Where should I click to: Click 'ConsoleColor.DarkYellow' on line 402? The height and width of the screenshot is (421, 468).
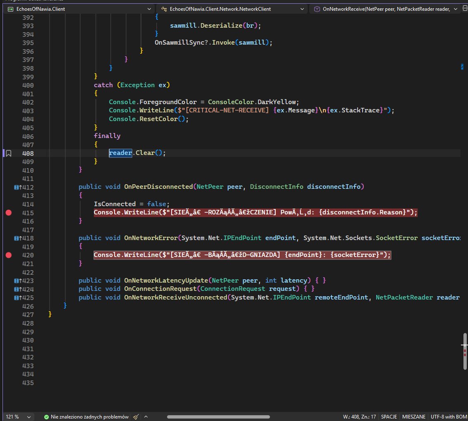coord(252,102)
